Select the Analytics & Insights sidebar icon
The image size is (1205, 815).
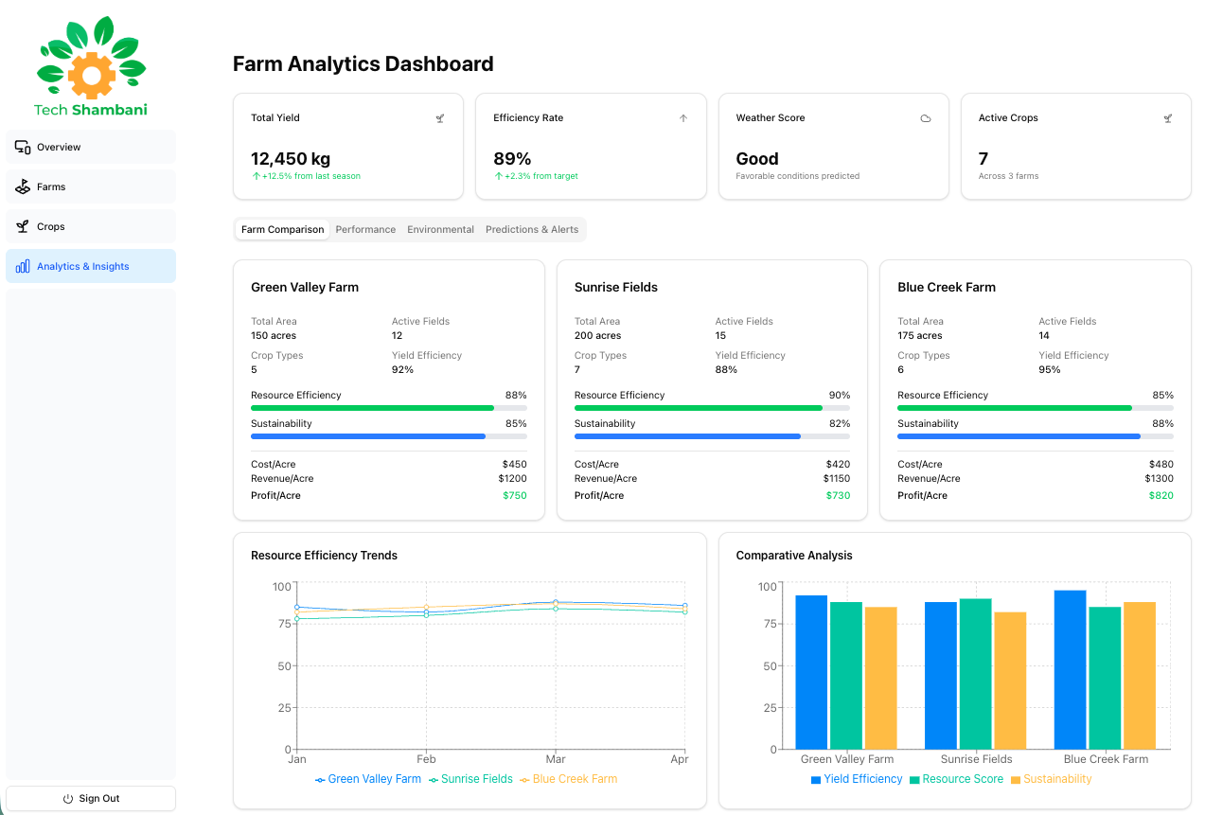point(23,266)
